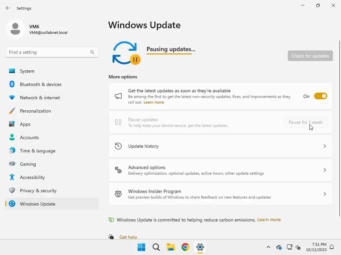Click Check for updates button
The height and width of the screenshot is (255, 341).
coord(310,56)
